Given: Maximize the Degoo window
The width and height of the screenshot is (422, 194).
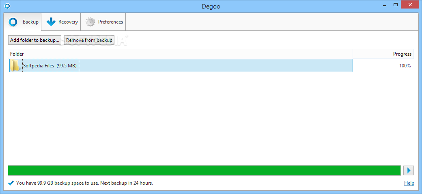Looking at the screenshot, I should click(x=395, y=4).
